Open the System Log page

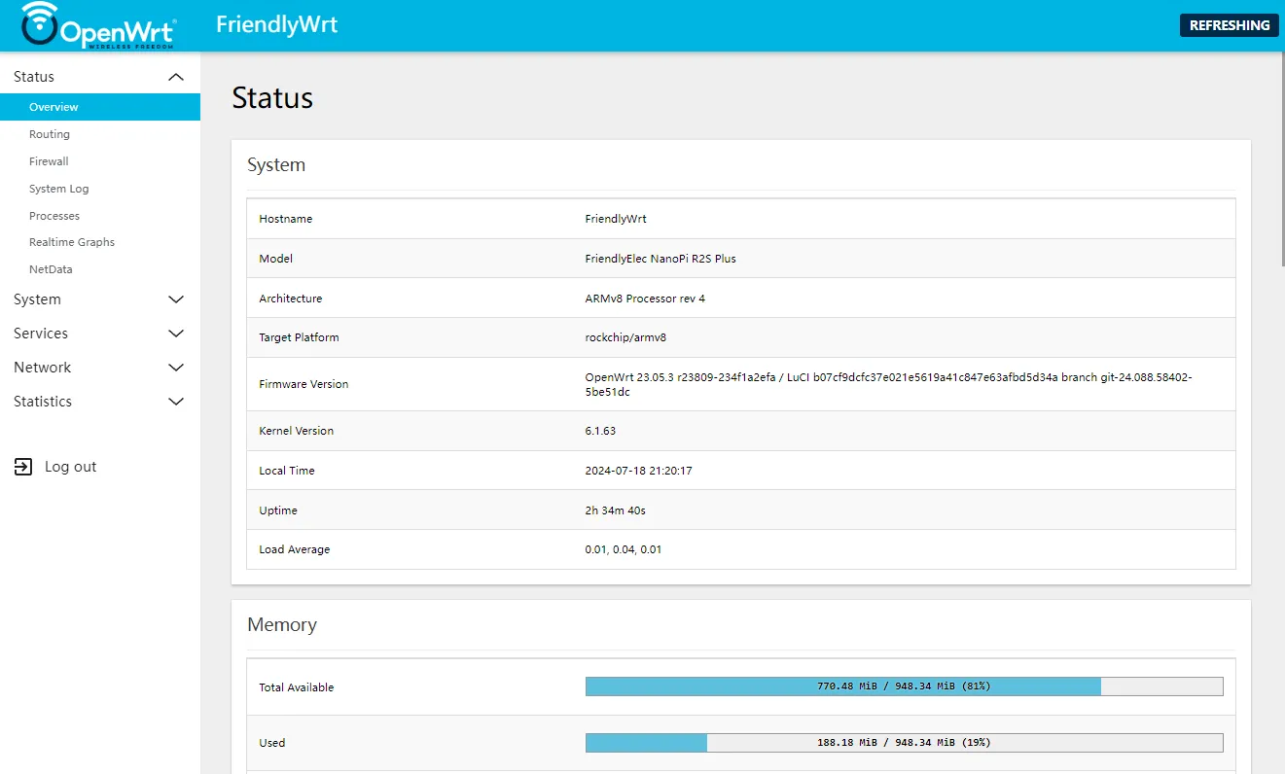tap(58, 189)
